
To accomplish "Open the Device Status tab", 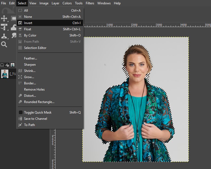I will (x=7, y=65).
